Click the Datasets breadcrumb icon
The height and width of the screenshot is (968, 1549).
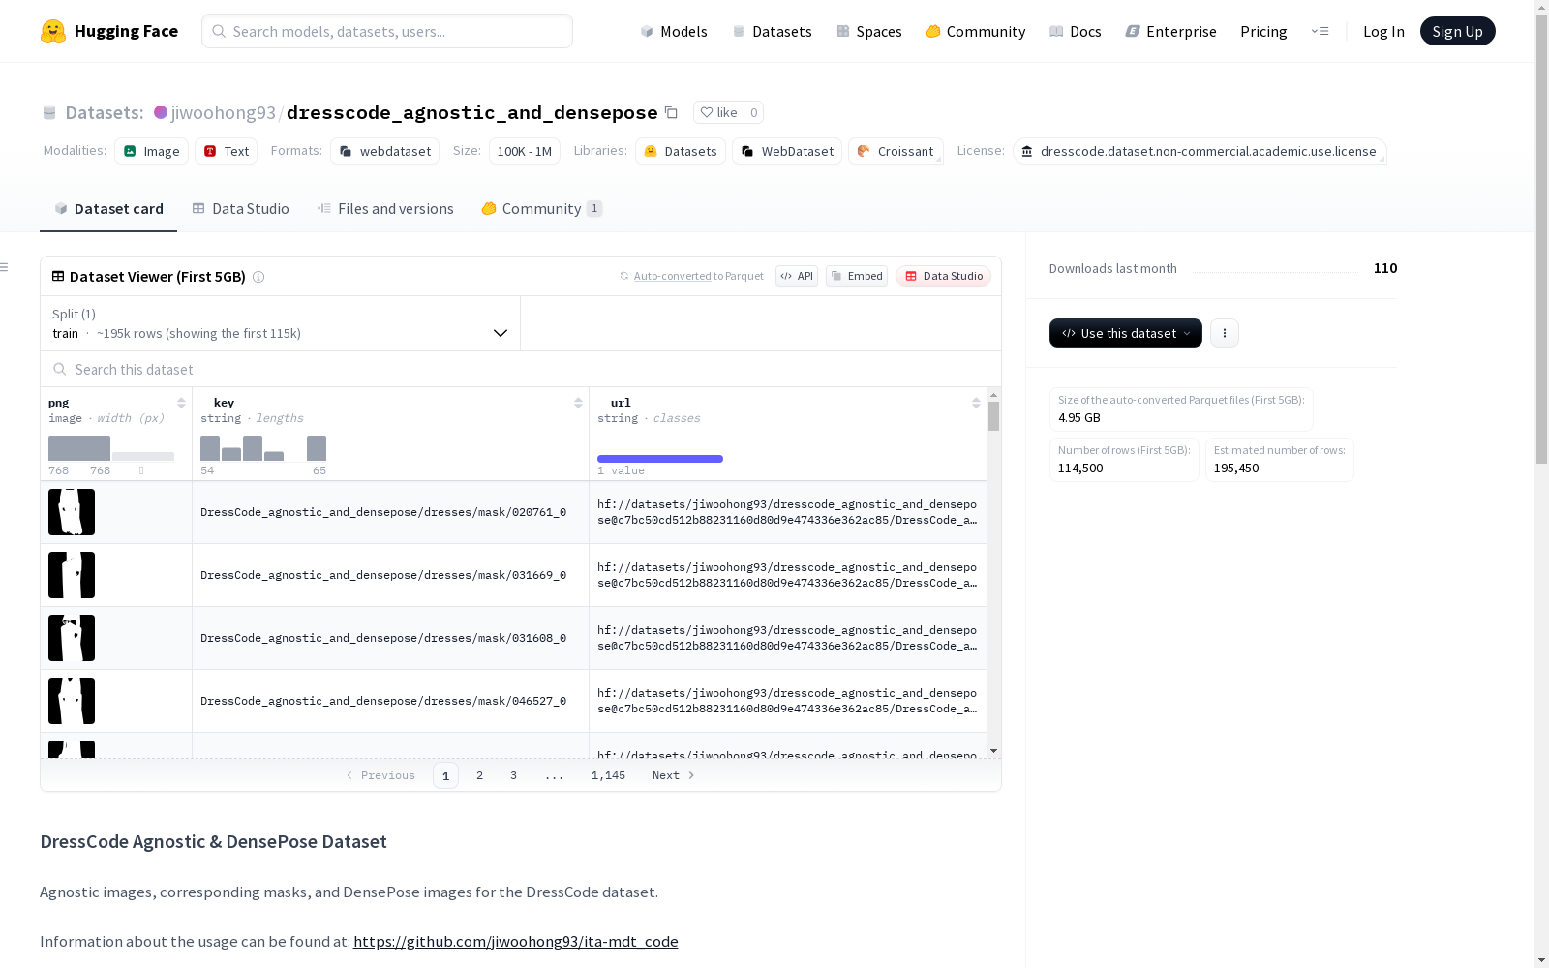(x=49, y=112)
